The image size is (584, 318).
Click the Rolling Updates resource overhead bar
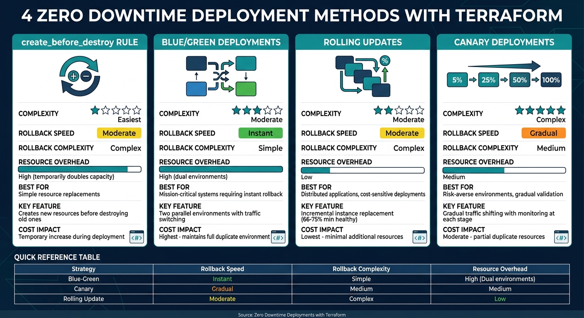click(363, 170)
